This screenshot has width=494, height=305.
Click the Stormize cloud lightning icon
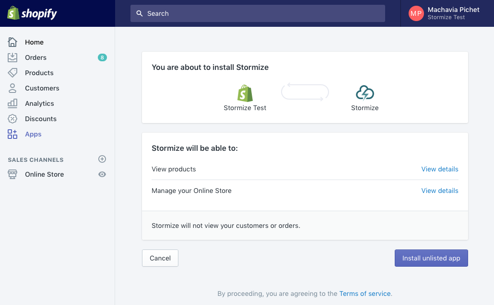(365, 93)
